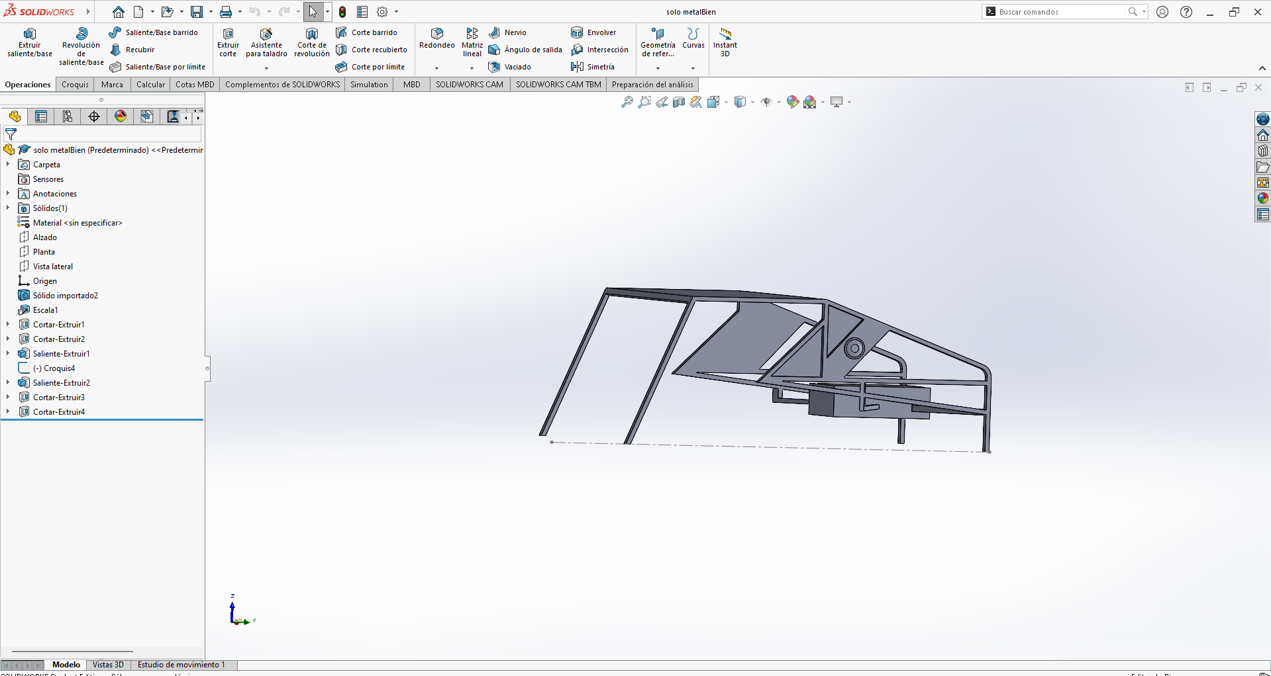Image resolution: width=1271 pixels, height=676 pixels.
Task: Click the Zoom to fit icon
Action: pyautogui.click(x=627, y=102)
